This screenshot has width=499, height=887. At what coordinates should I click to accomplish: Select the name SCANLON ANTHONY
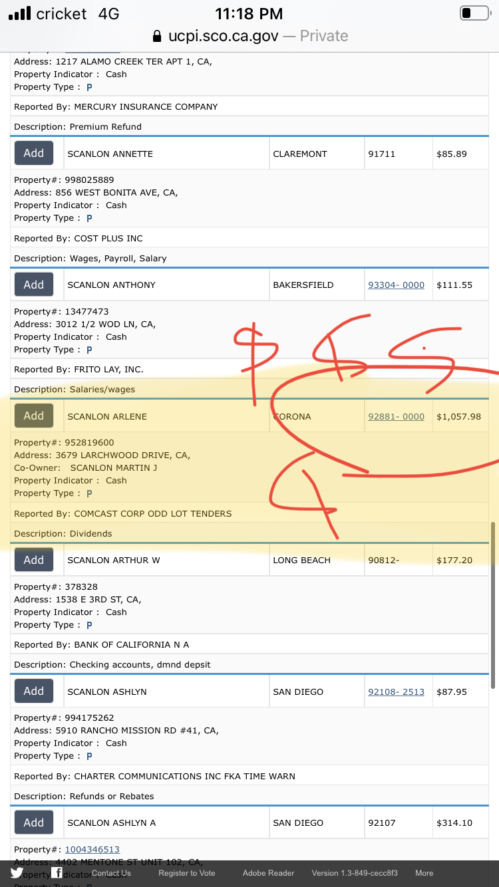tap(112, 285)
